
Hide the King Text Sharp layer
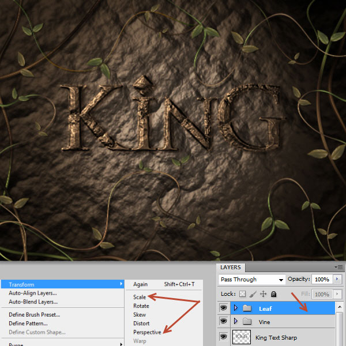pos(224,337)
